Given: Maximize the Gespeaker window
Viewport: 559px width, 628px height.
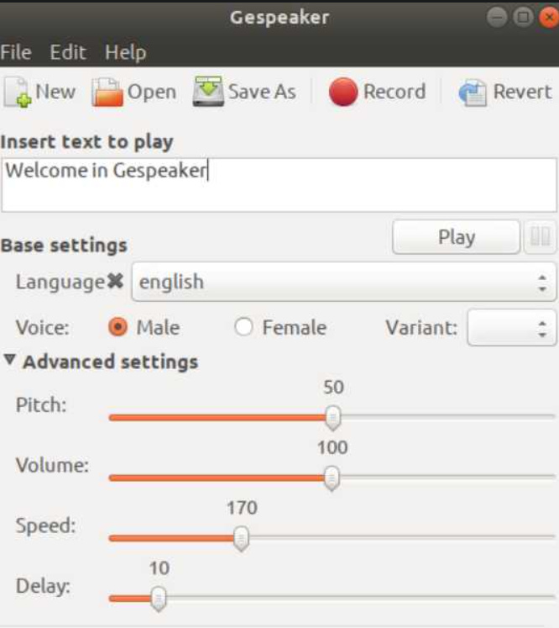Looking at the screenshot, I should pyautogui.click(x=523, y=17).
